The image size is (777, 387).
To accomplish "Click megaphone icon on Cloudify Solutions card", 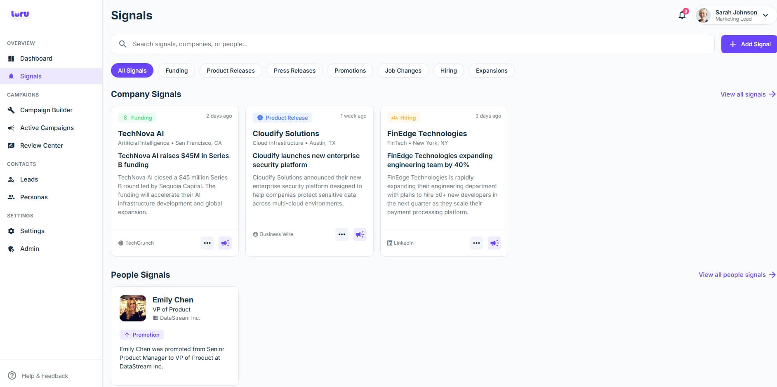I will point(360,234).
